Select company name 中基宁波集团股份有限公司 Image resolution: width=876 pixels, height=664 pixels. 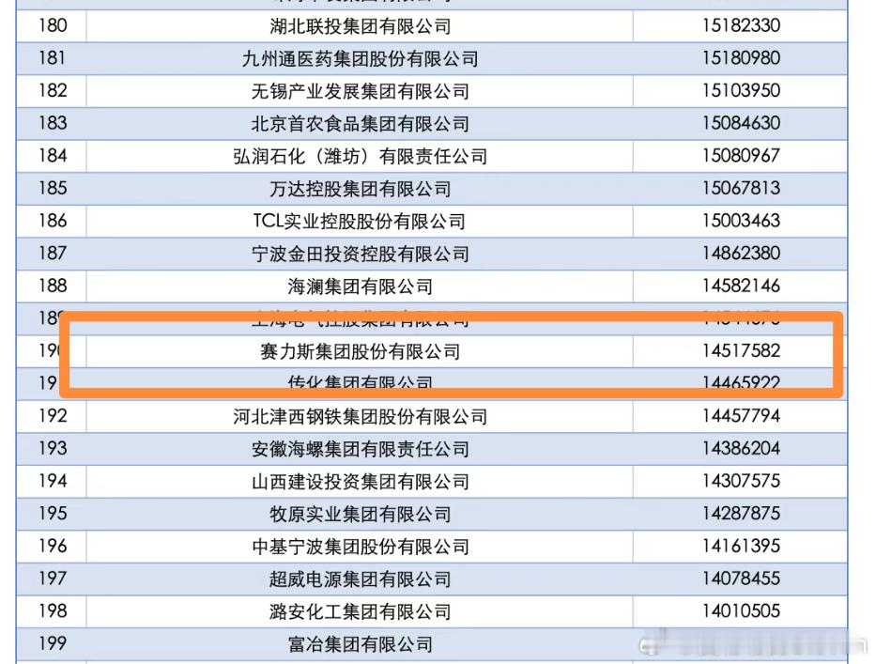click(361, 547)
